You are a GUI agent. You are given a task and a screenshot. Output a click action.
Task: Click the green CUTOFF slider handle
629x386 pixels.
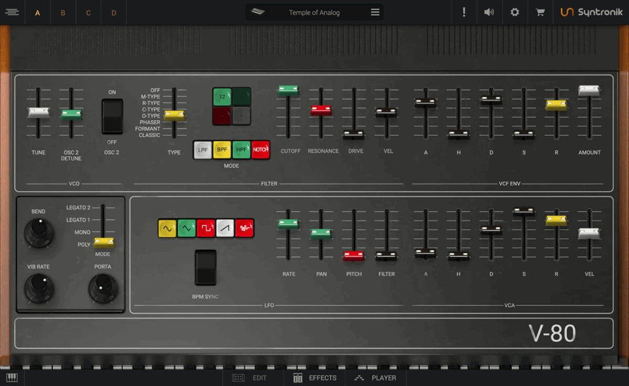click(288, 90)
